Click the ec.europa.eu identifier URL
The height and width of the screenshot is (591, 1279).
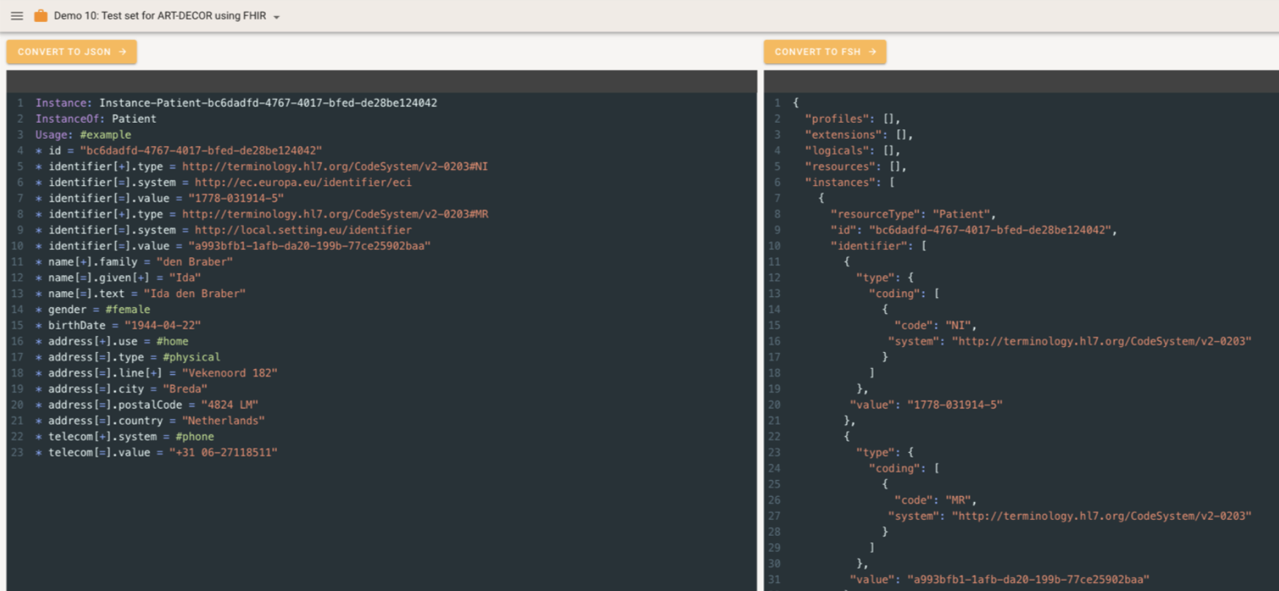(303, 182)
